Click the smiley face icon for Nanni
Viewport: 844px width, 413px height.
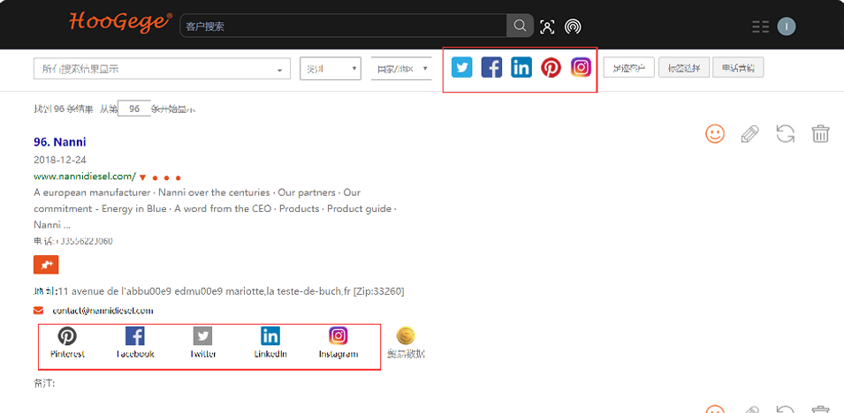715,133
